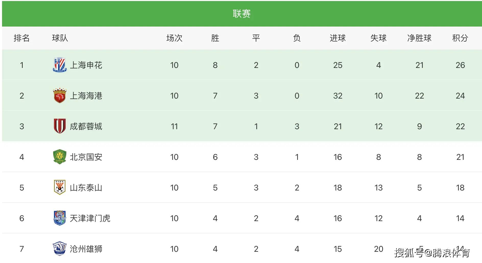Screen dimensions: 482x263
Task: Open the 山东泰山 team link
Action: 86,188
